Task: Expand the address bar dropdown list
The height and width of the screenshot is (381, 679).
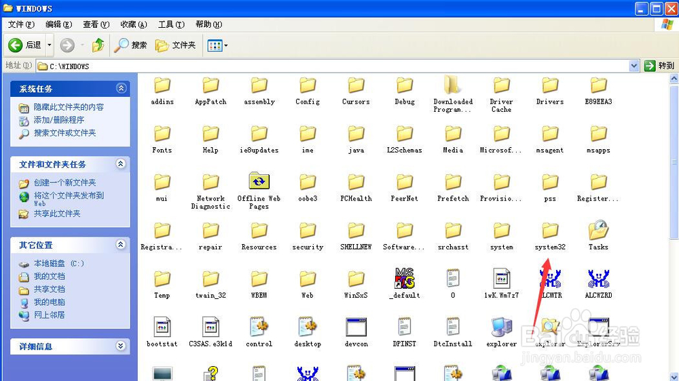Action: pyautogui.click(x=634, y=66)
